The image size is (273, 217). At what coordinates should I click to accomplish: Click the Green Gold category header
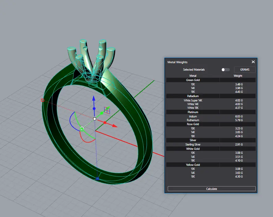pyautogui.click(x=193, y=80)
